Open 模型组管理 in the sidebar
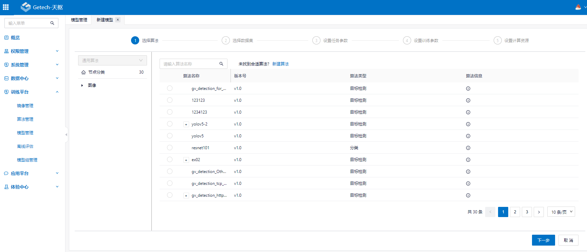 (x=27, y=160)
